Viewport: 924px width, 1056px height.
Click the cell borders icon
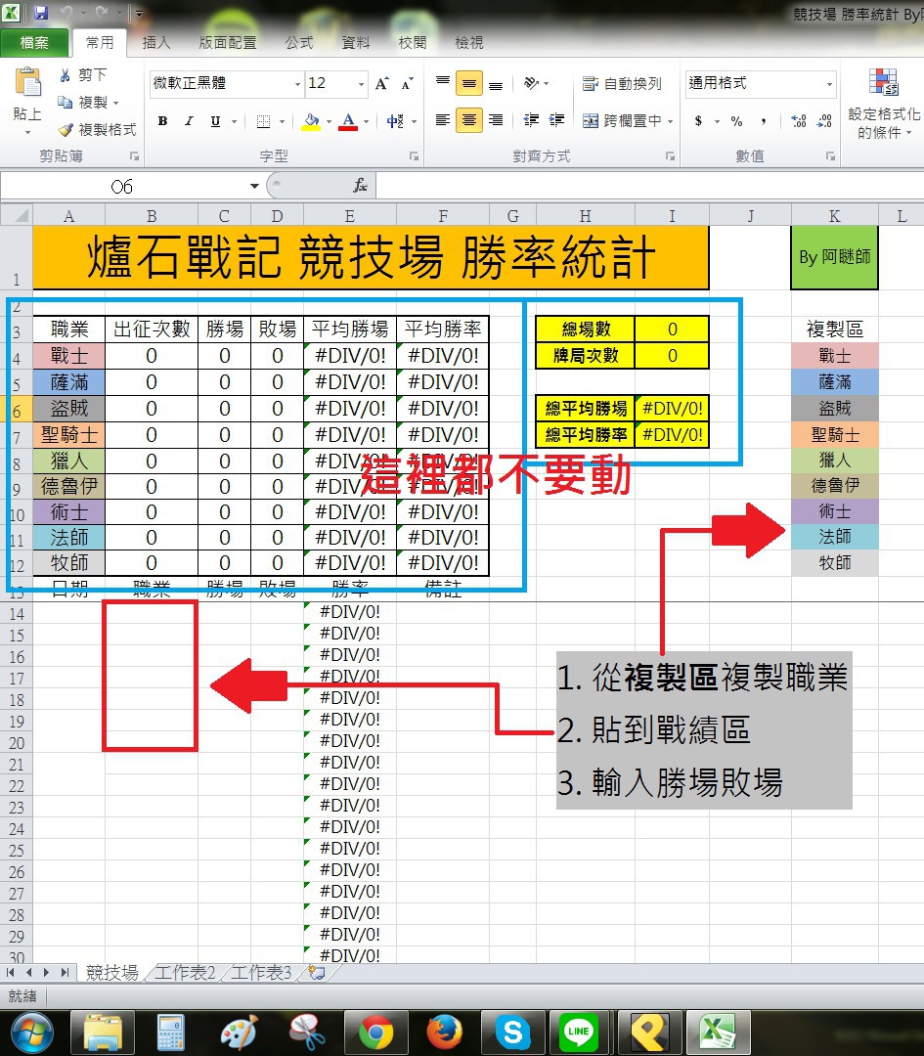click(x=263, y=121)
